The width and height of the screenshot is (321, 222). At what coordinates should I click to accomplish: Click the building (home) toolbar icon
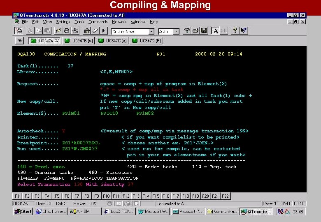(87, 31)
